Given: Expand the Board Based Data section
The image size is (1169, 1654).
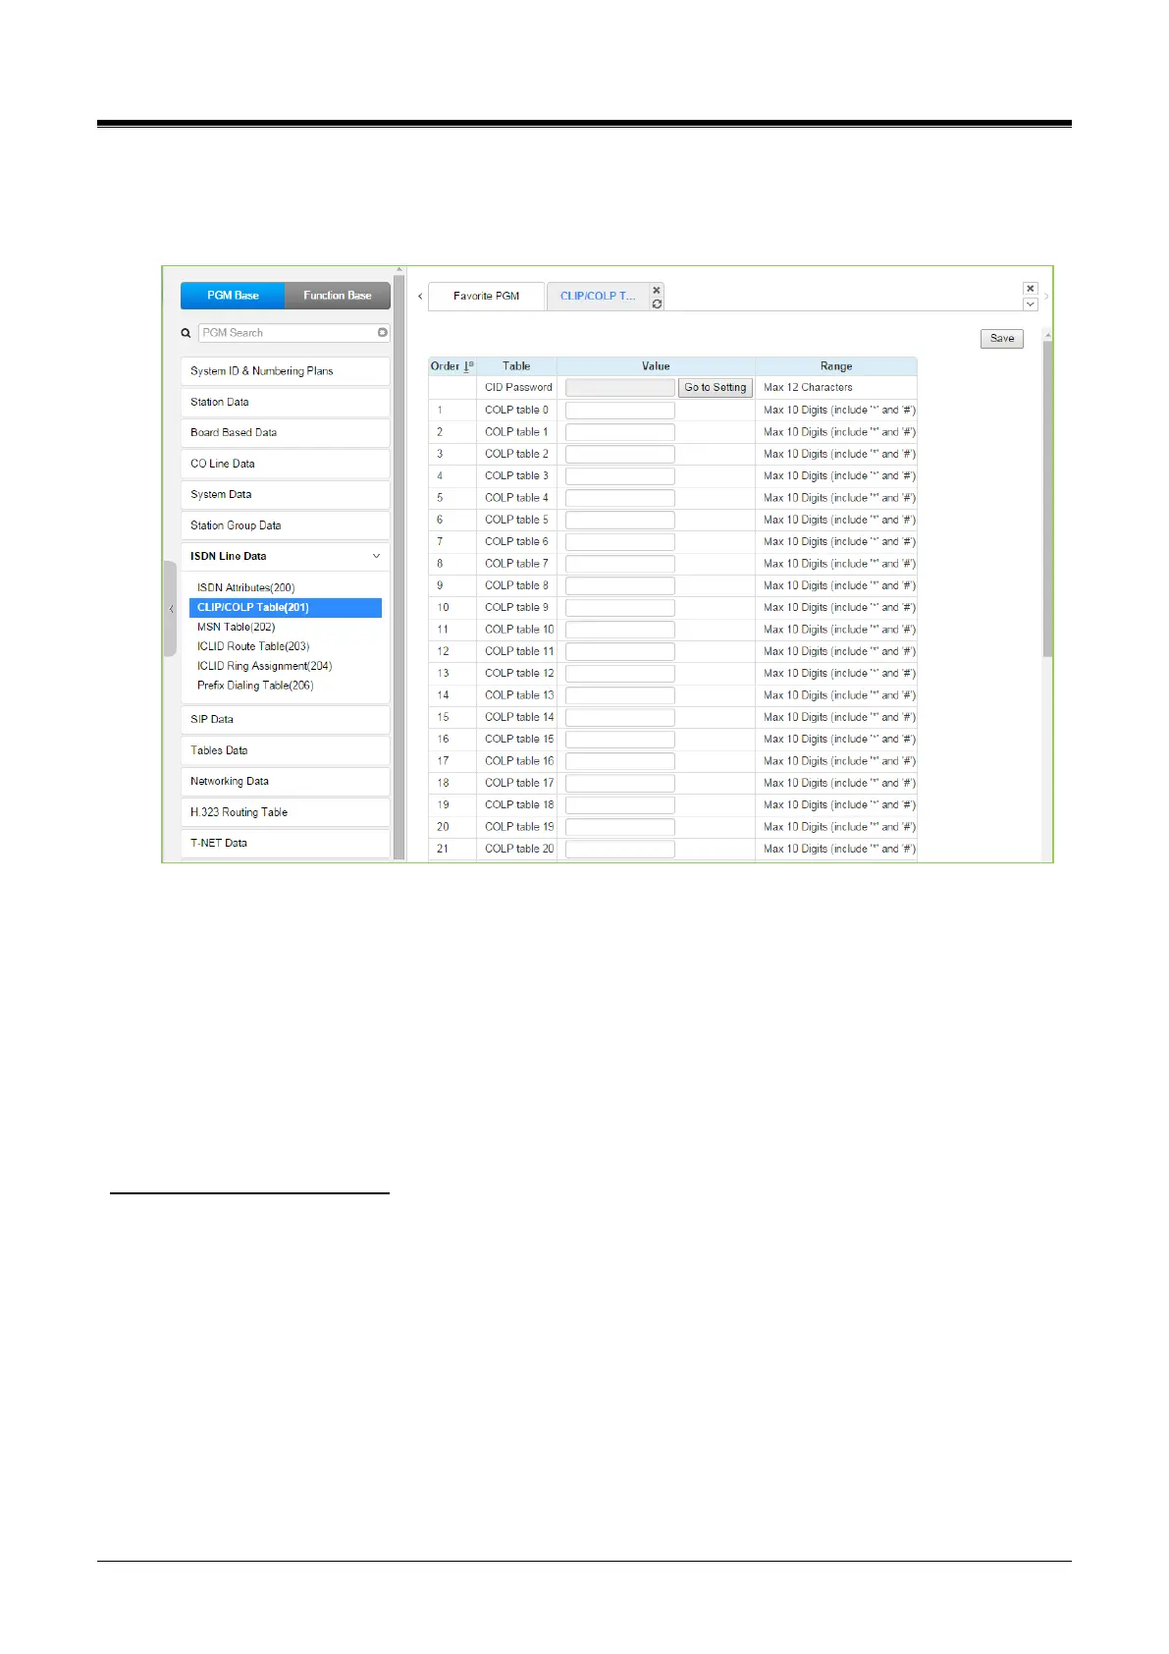Looking at the screenshot, I should click(286, 433).
